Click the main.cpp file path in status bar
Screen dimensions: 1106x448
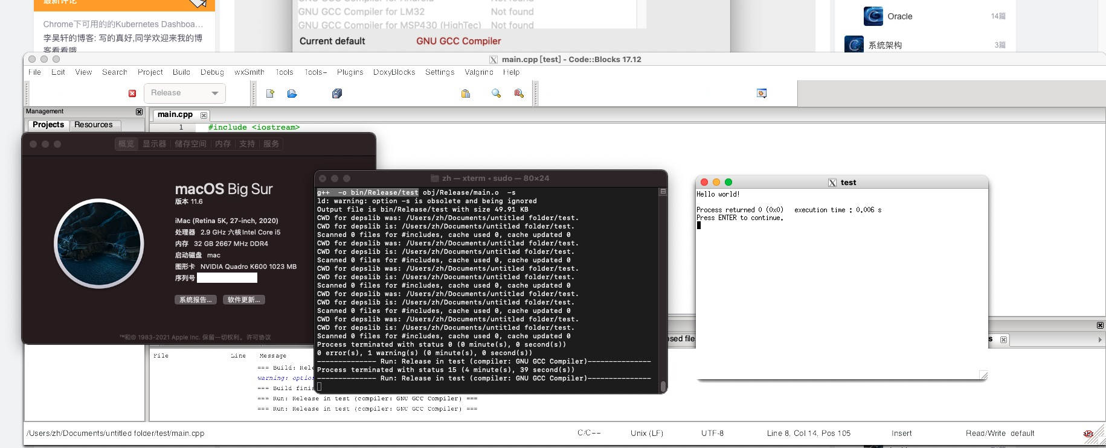[x=115, y=434]
